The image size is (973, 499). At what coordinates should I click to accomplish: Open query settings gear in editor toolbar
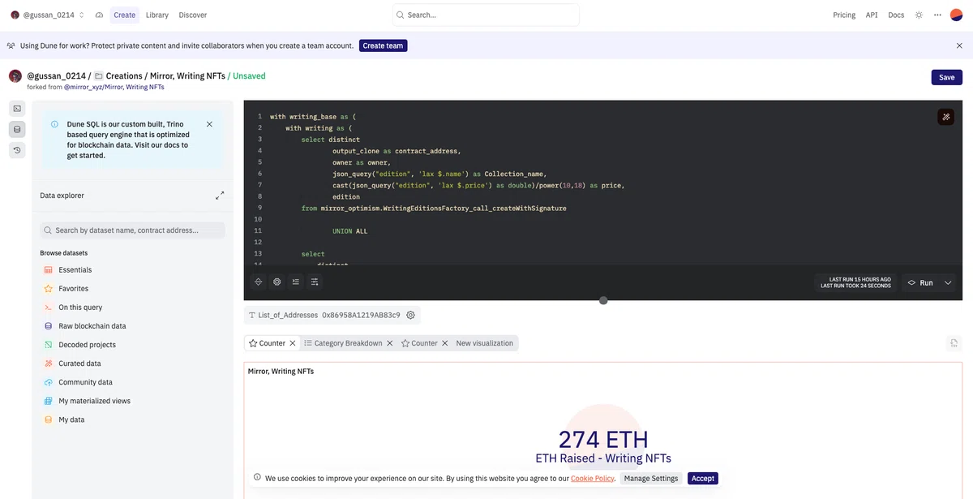277,282
